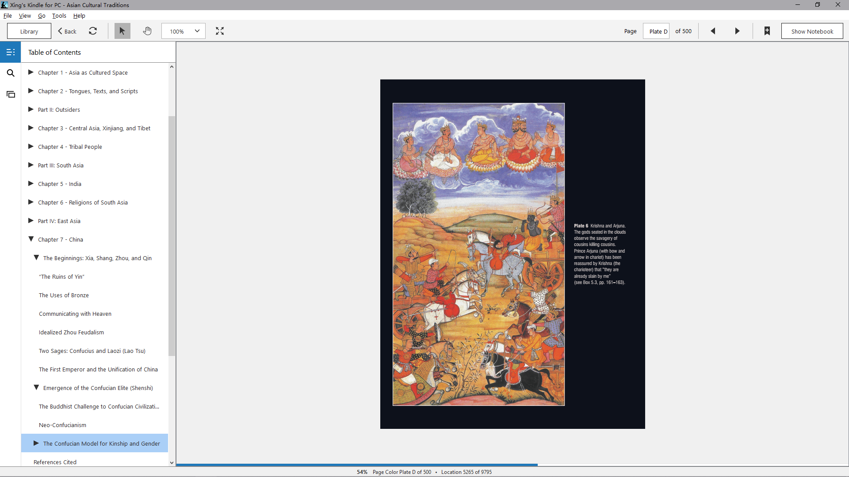Viewport: 849px width, 477px height.
Task: Toggle full screen view icon
Action: (220, 31)
